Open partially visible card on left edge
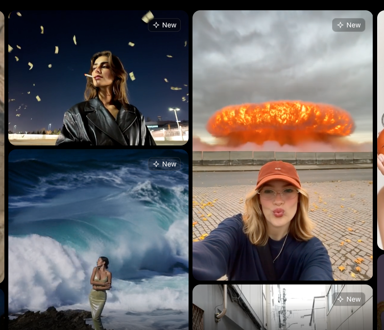Screen dimensions: 384x330 [x=2, y=147]
